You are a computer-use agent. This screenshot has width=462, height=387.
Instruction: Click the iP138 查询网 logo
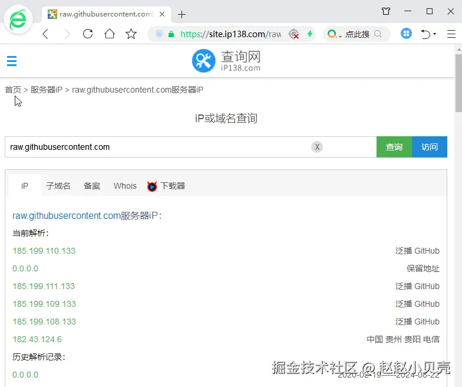coord(226,61)
